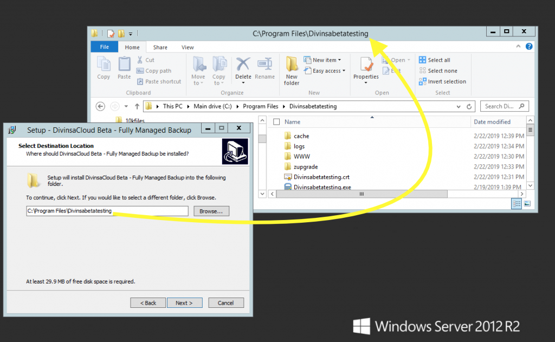Click the file list vertical scrollbar down arrow
Image resolution: width=555 pixels, height=342 pixels.
(x=530, y=185)
